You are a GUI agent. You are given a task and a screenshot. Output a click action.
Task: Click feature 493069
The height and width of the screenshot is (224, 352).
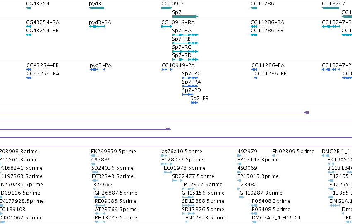[x=239, y=172]
